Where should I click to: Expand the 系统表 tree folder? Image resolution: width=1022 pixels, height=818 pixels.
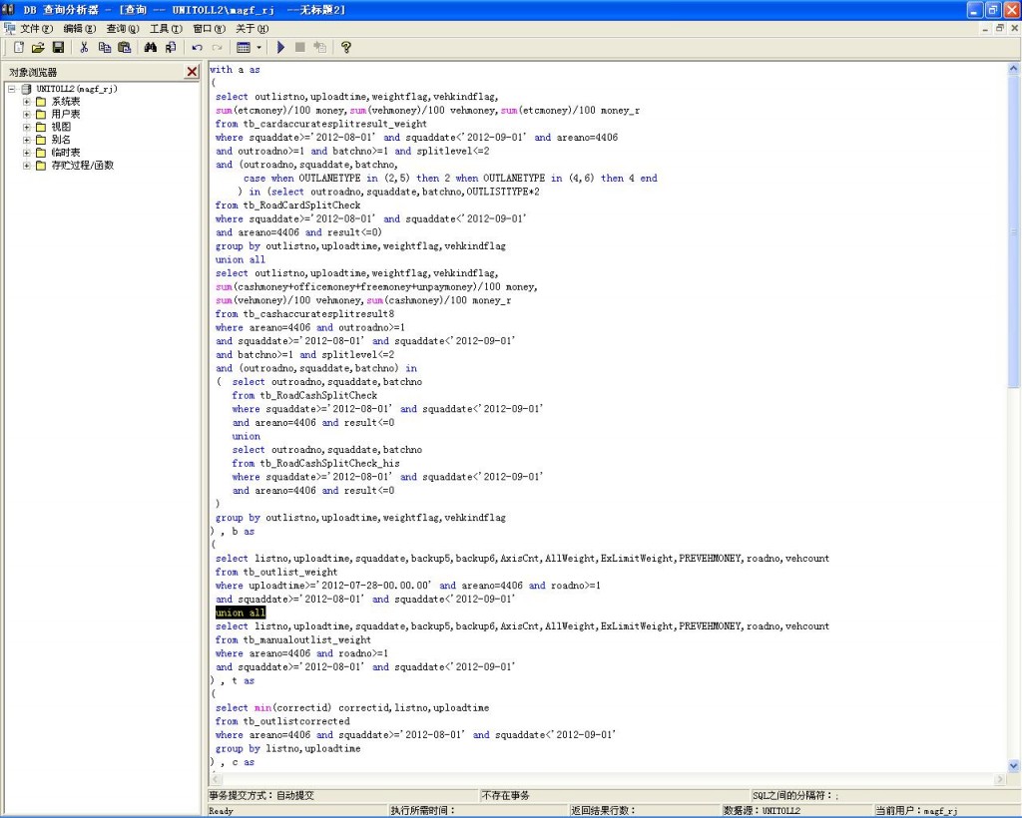27,102
